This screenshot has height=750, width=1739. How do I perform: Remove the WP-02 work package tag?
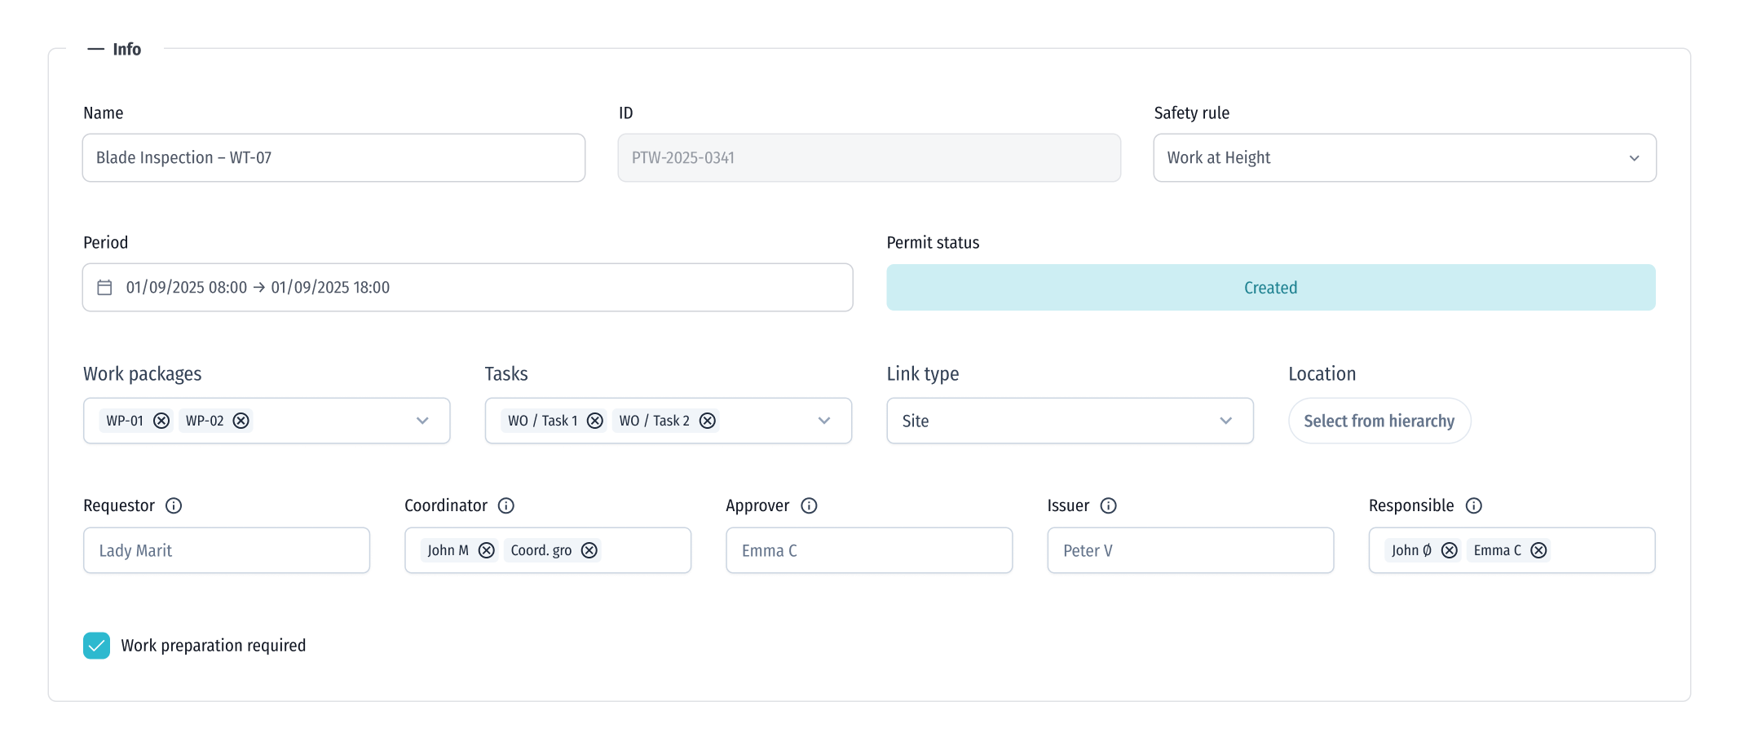(x=241, y=421)
